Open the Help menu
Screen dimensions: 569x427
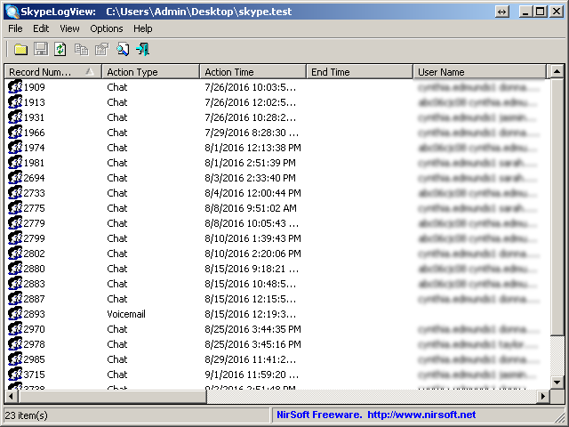coord(142,28)
